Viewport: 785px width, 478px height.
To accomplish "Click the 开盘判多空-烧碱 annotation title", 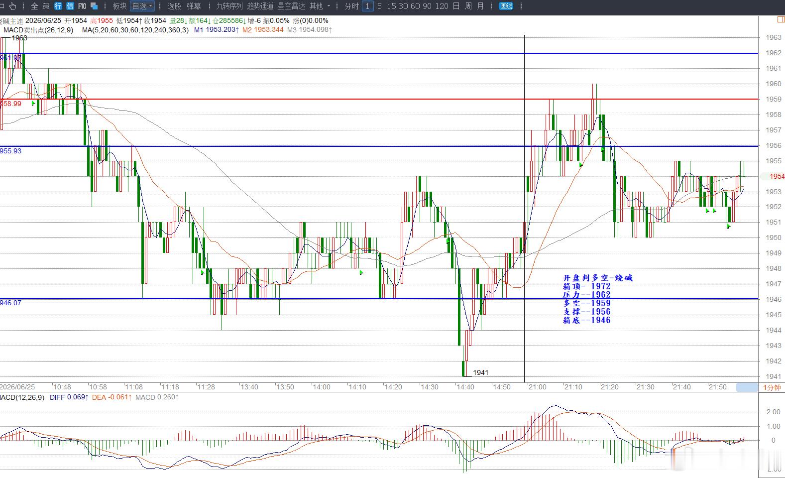I will pyautogui.click(x=598, y=278).
